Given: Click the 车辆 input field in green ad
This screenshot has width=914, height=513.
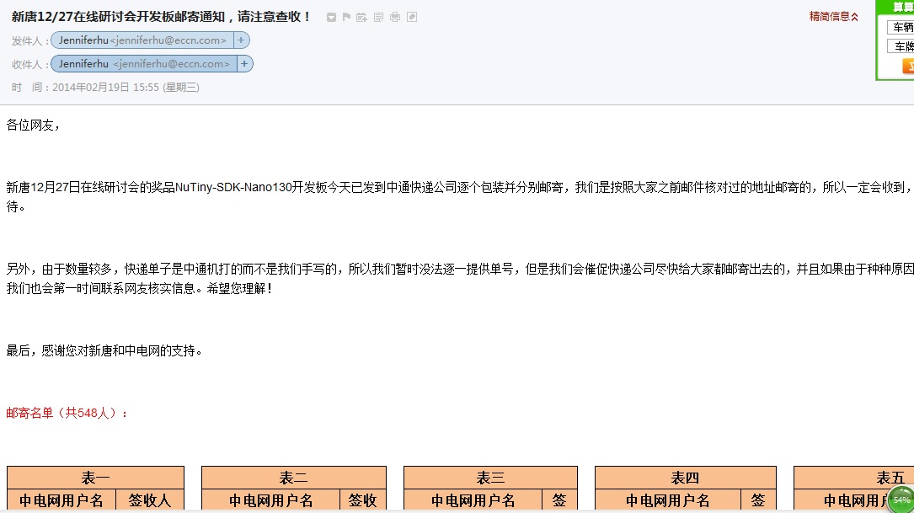Looking at the screenshot, I should pyautogui.click(x=901, y=28).
